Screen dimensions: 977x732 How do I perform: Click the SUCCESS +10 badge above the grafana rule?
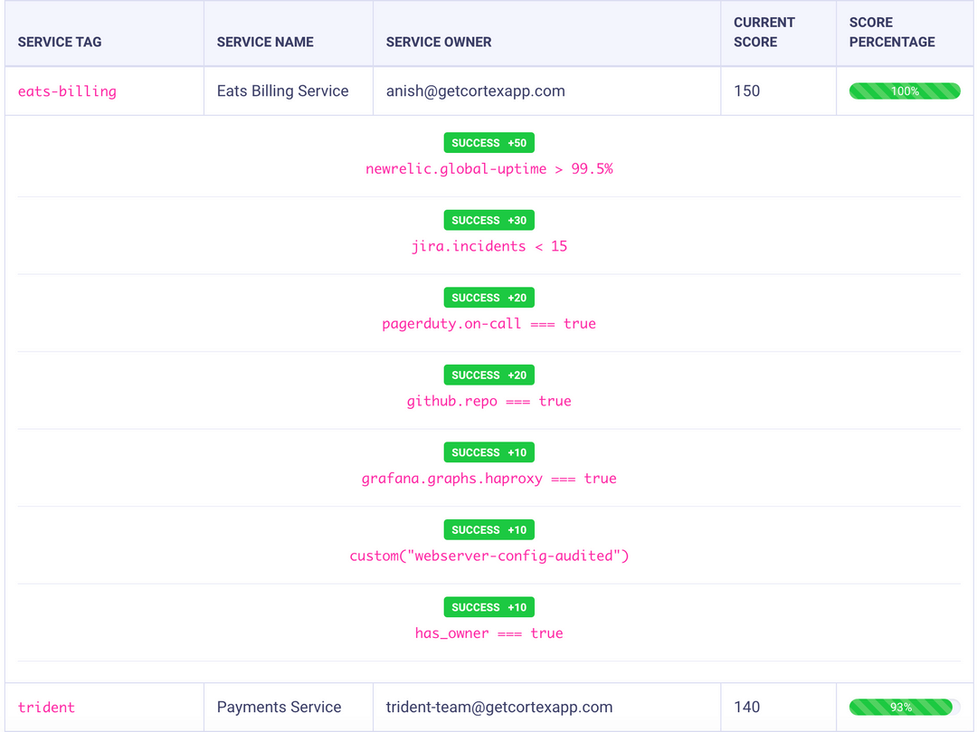488,452
